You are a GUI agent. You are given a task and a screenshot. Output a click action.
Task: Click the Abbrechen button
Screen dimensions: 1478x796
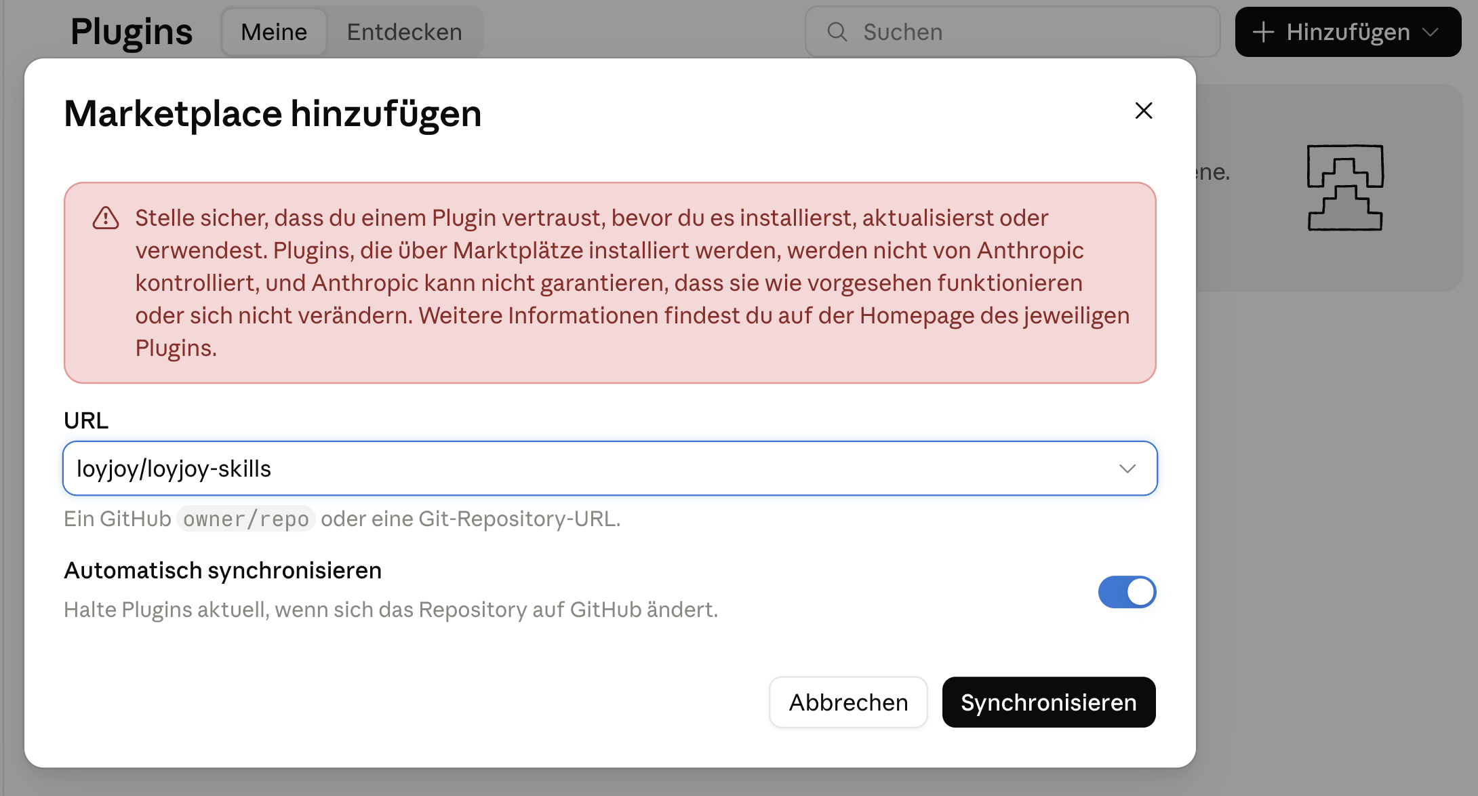click(x=848, y=702)
